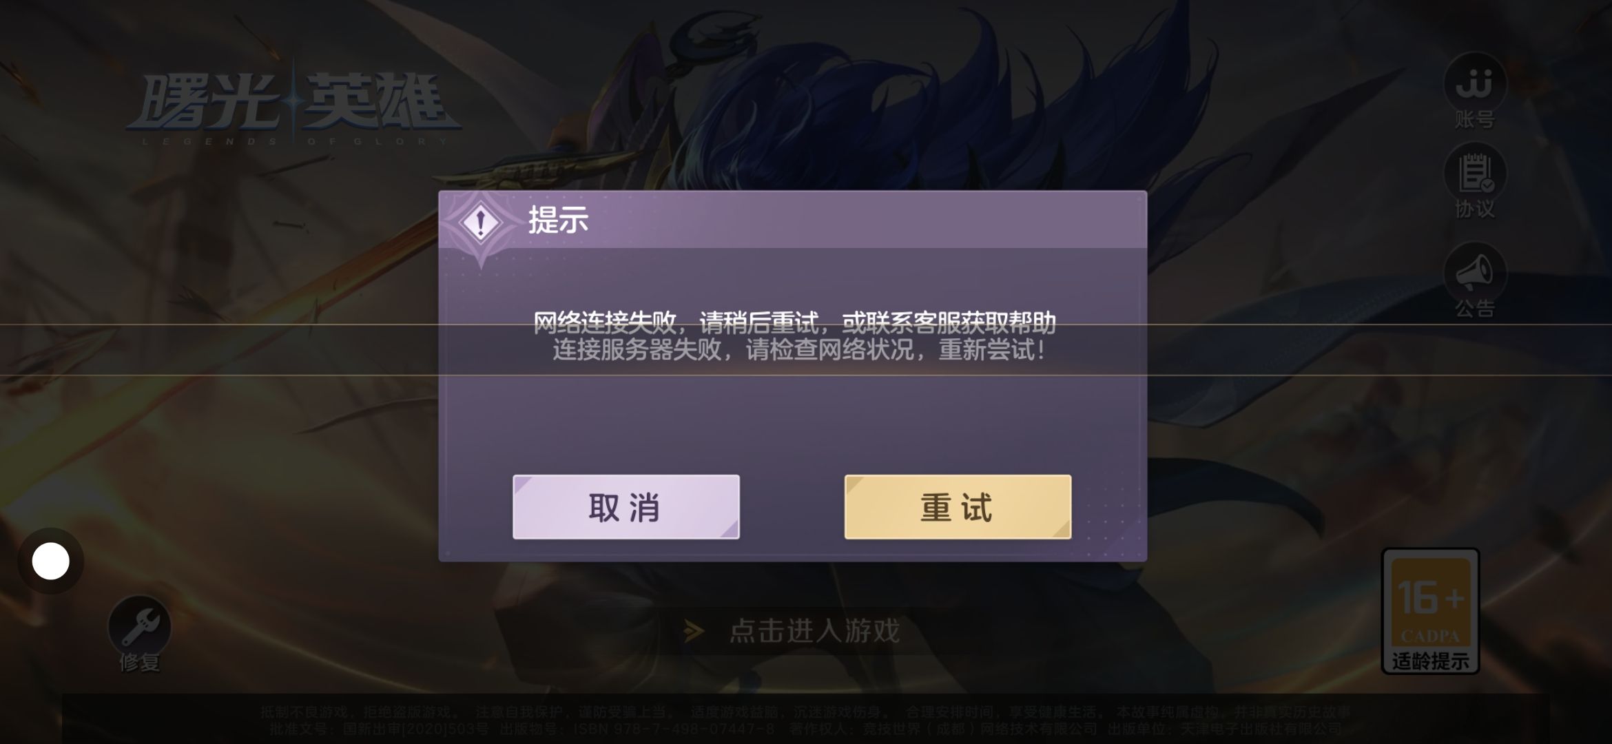Retry the connection with 重试
Screen dimensions: 1612x744
pos(958,507)
